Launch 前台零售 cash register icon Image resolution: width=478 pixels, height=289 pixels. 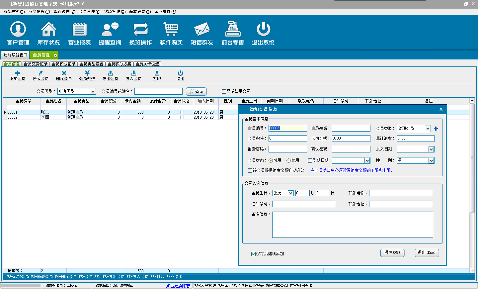coord(233,30)
